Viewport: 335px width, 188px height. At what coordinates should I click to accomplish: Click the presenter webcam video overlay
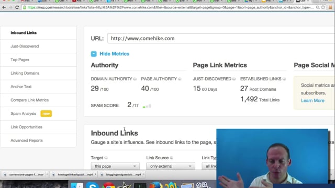(x=272, y=158)
